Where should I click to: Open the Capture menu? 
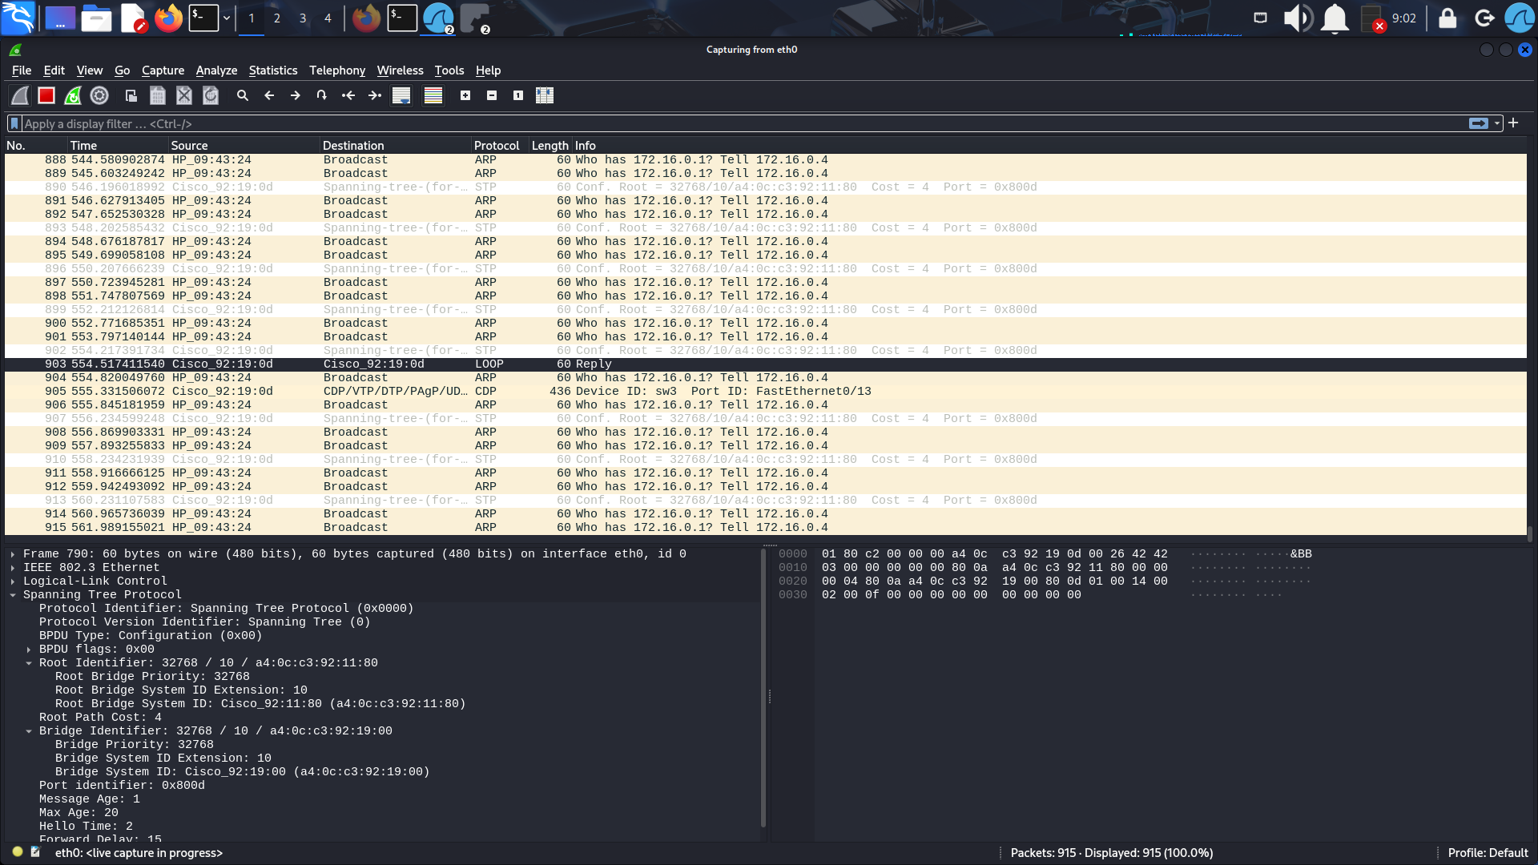[x=163, y=70]
